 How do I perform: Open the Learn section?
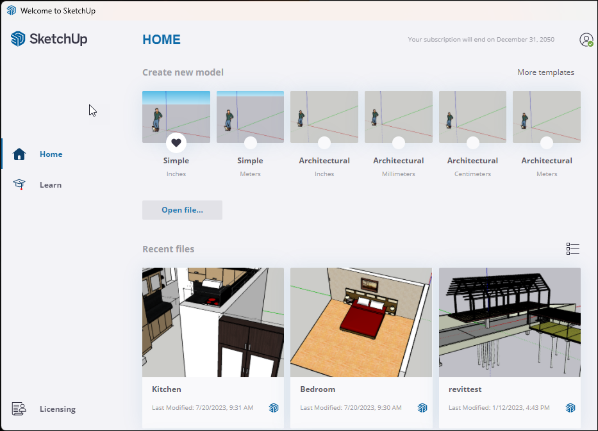tap(51, 185)
